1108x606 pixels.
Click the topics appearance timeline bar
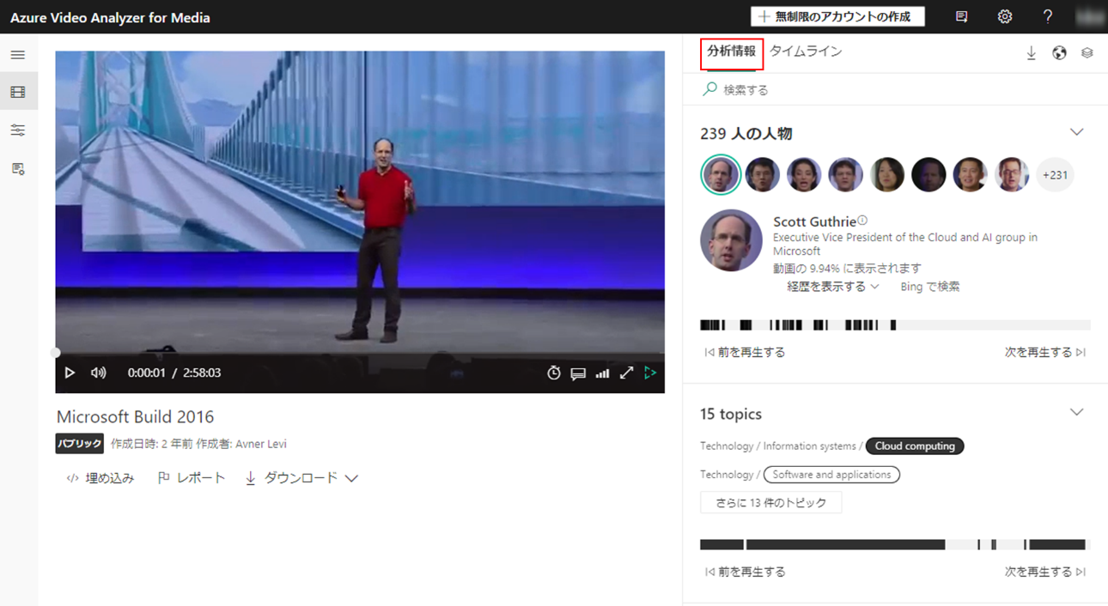pyautogui.click(x=895, y=545)
